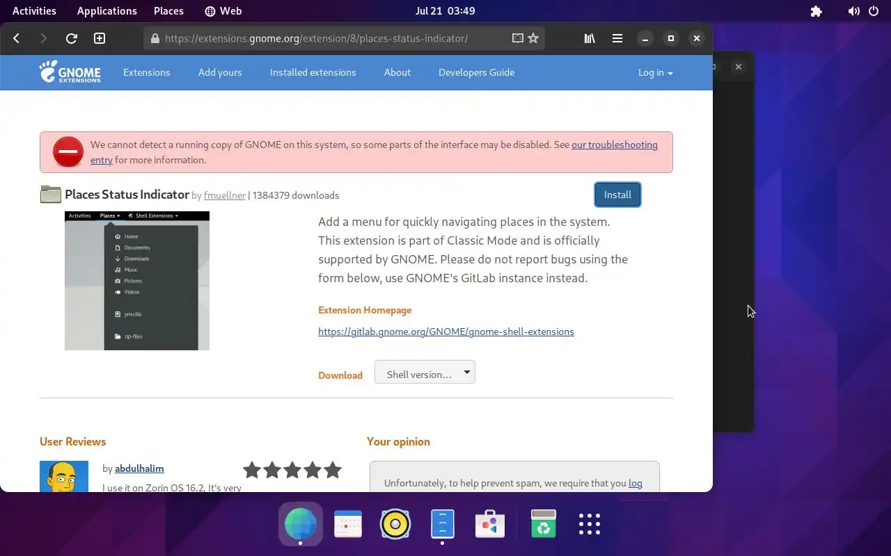The image size is (891, 556).
Task: Click the Extension Homepage heading
Action: pyautogui.click(x=365, y=310)
